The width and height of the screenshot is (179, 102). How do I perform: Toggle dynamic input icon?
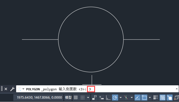(101, 98)
